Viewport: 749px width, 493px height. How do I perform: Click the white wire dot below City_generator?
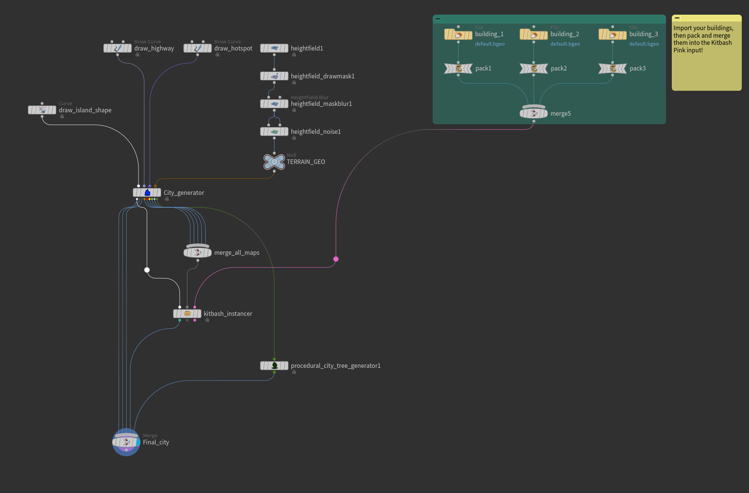pos(147,270)
